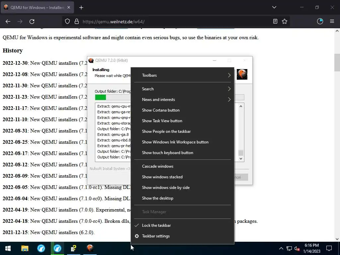Click the padlock site security icon
This screenshot has height=255, width=340.
point(77,22)
